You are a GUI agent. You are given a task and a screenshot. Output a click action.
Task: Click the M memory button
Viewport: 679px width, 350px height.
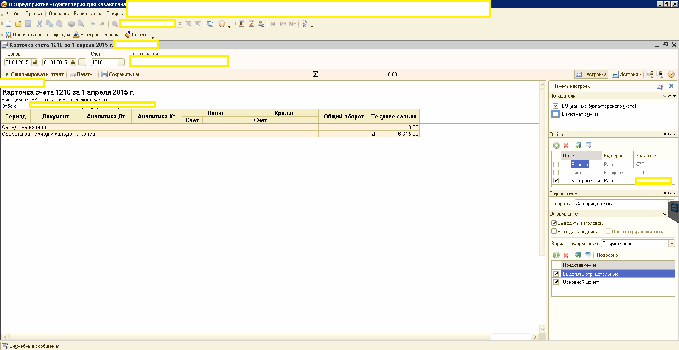point(273,24)
